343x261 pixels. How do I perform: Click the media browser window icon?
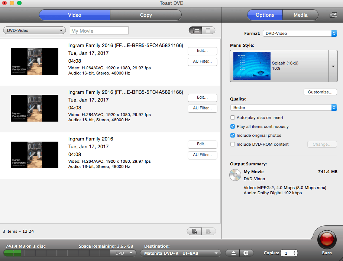tap(333, 15)
